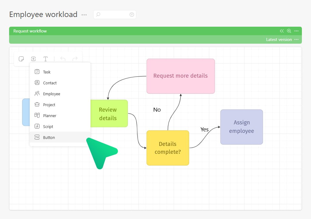Focus the search input field

click(115, 15)
